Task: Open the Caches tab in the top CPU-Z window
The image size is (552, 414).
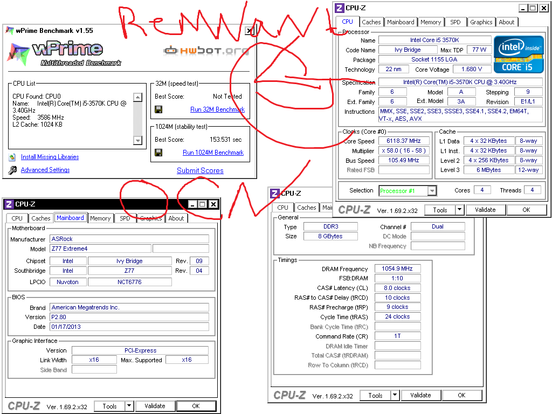Action: (x=371, y=22)
